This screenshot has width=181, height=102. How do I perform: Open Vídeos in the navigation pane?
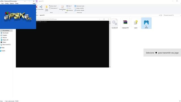point(4,42)
